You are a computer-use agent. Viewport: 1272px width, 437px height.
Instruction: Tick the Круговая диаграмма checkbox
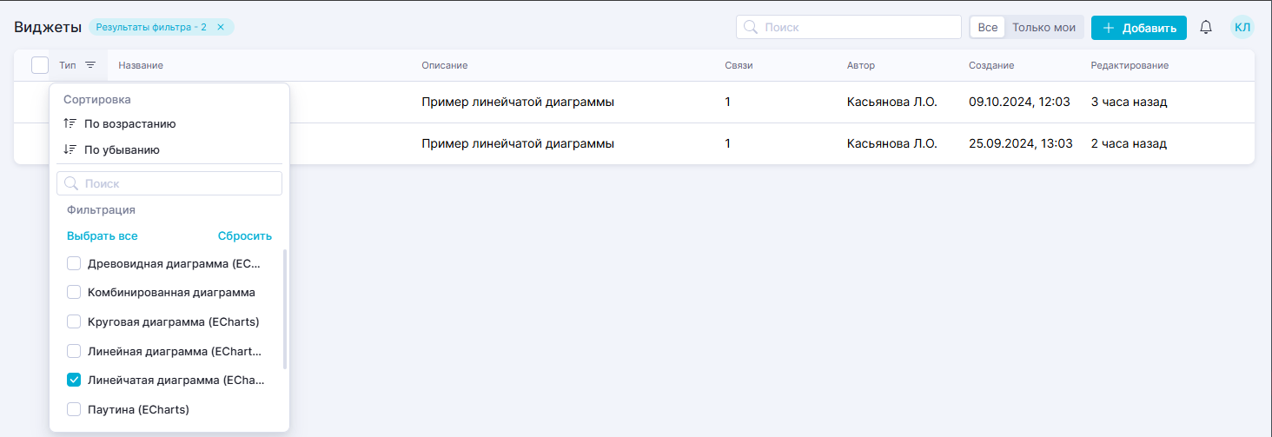point(74,321)
